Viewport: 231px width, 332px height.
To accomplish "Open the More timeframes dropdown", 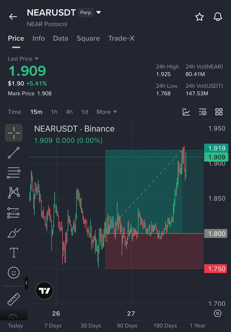I will coord(107,112).
